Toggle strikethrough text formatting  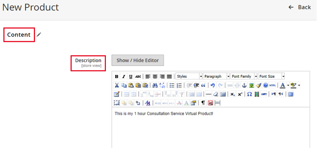138,76
